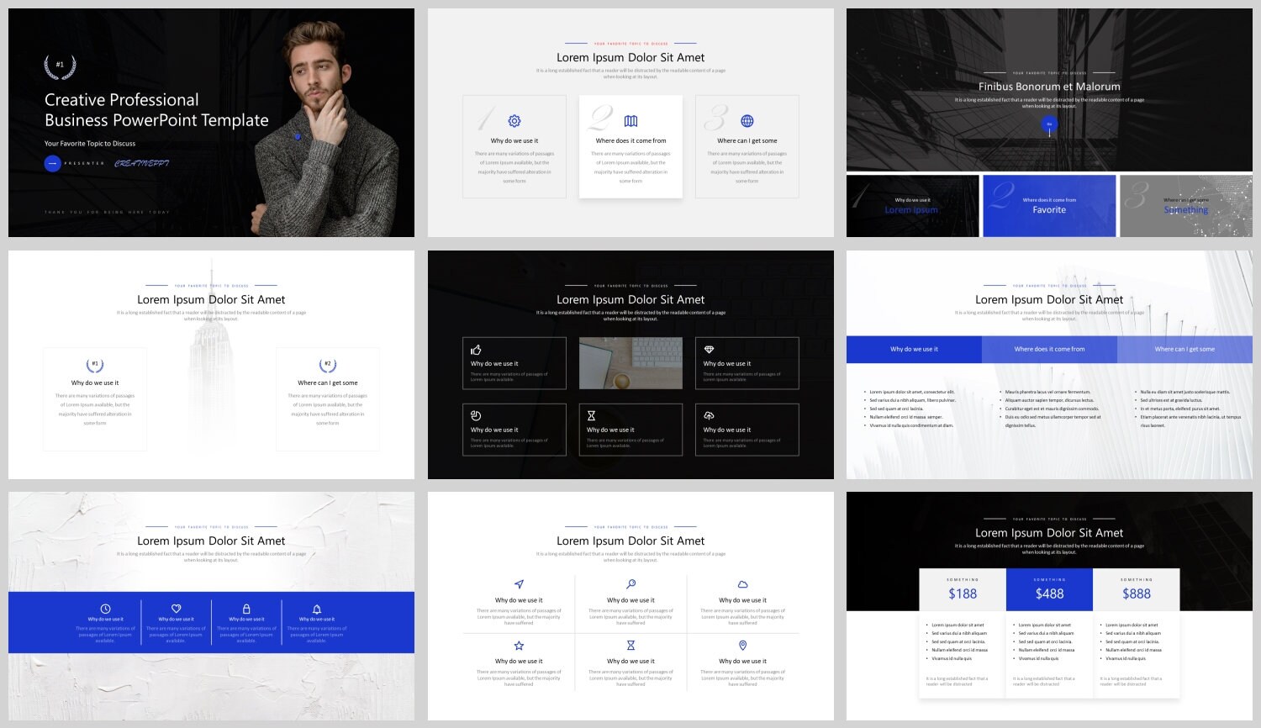Click the globe icon above "Where can I get some"
Image resolution: width=1261 pixels, height=728 pixels.
click(x=747, y=121)
